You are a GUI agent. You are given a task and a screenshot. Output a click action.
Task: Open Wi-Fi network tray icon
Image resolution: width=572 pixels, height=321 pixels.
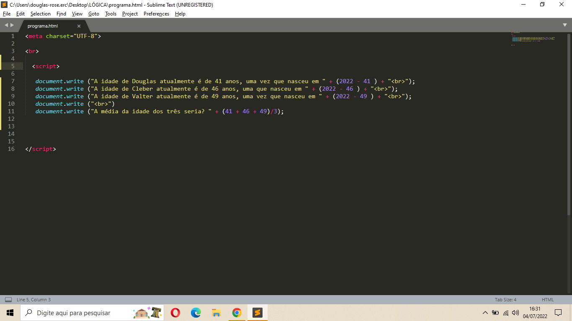tap(506, 313)
